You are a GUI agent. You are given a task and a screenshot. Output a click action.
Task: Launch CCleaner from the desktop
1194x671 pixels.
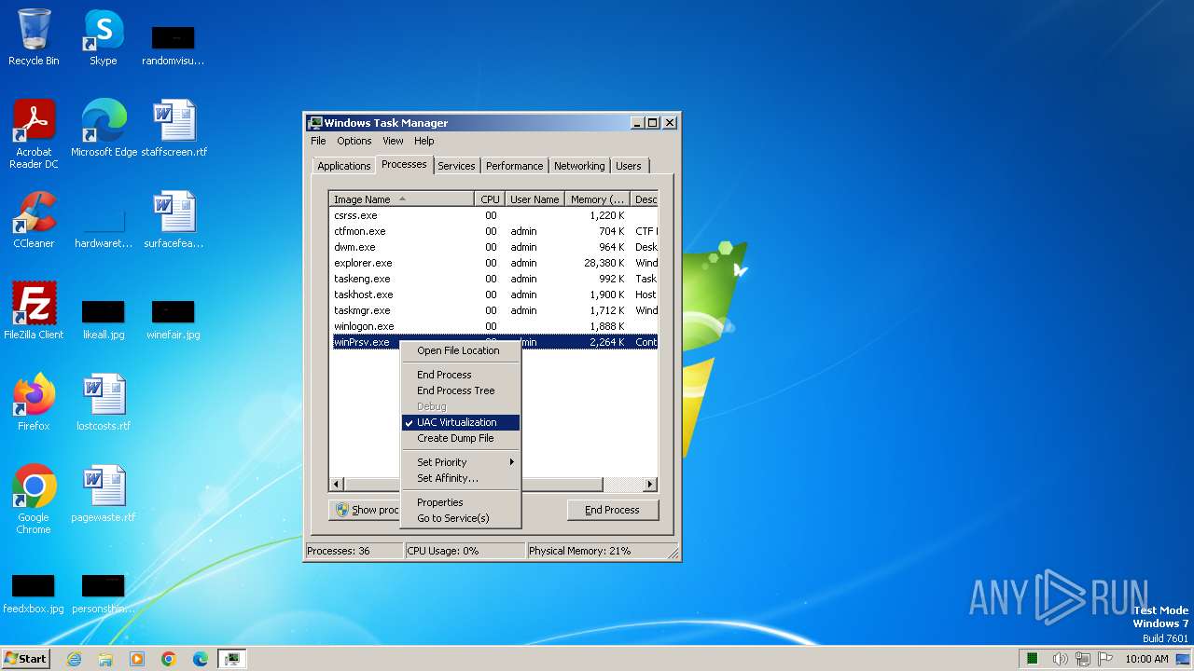pyautogui.click(x=34, y=220)
